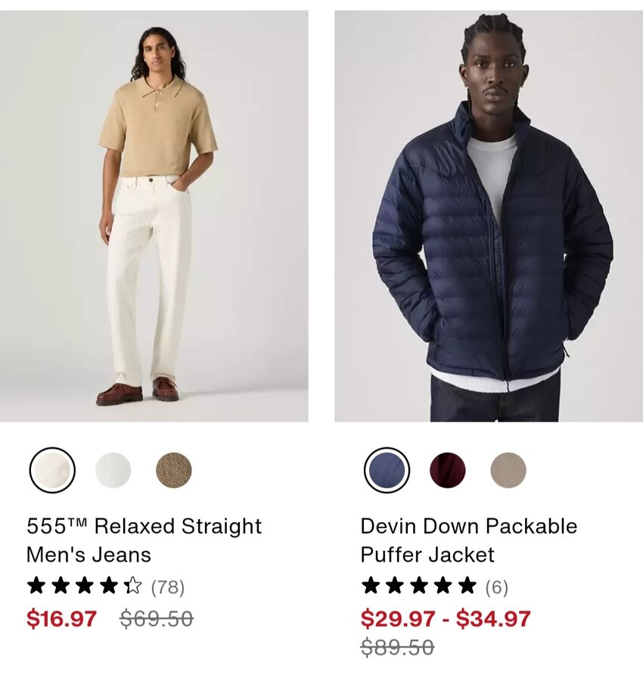Open the 555™ Relaxed Straight Men's Jeans title
This screenshot has height=681, width=643.
pos(144,540)
